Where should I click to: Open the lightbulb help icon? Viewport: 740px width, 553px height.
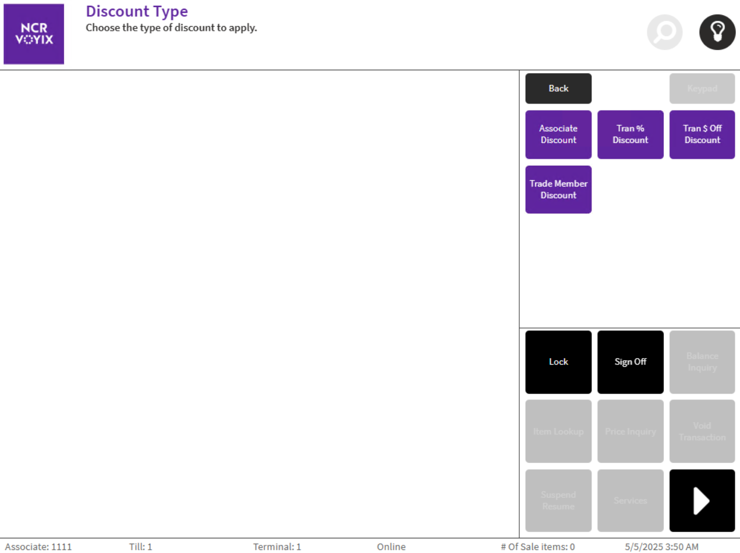pyautogui.click(x=717, y=32)
